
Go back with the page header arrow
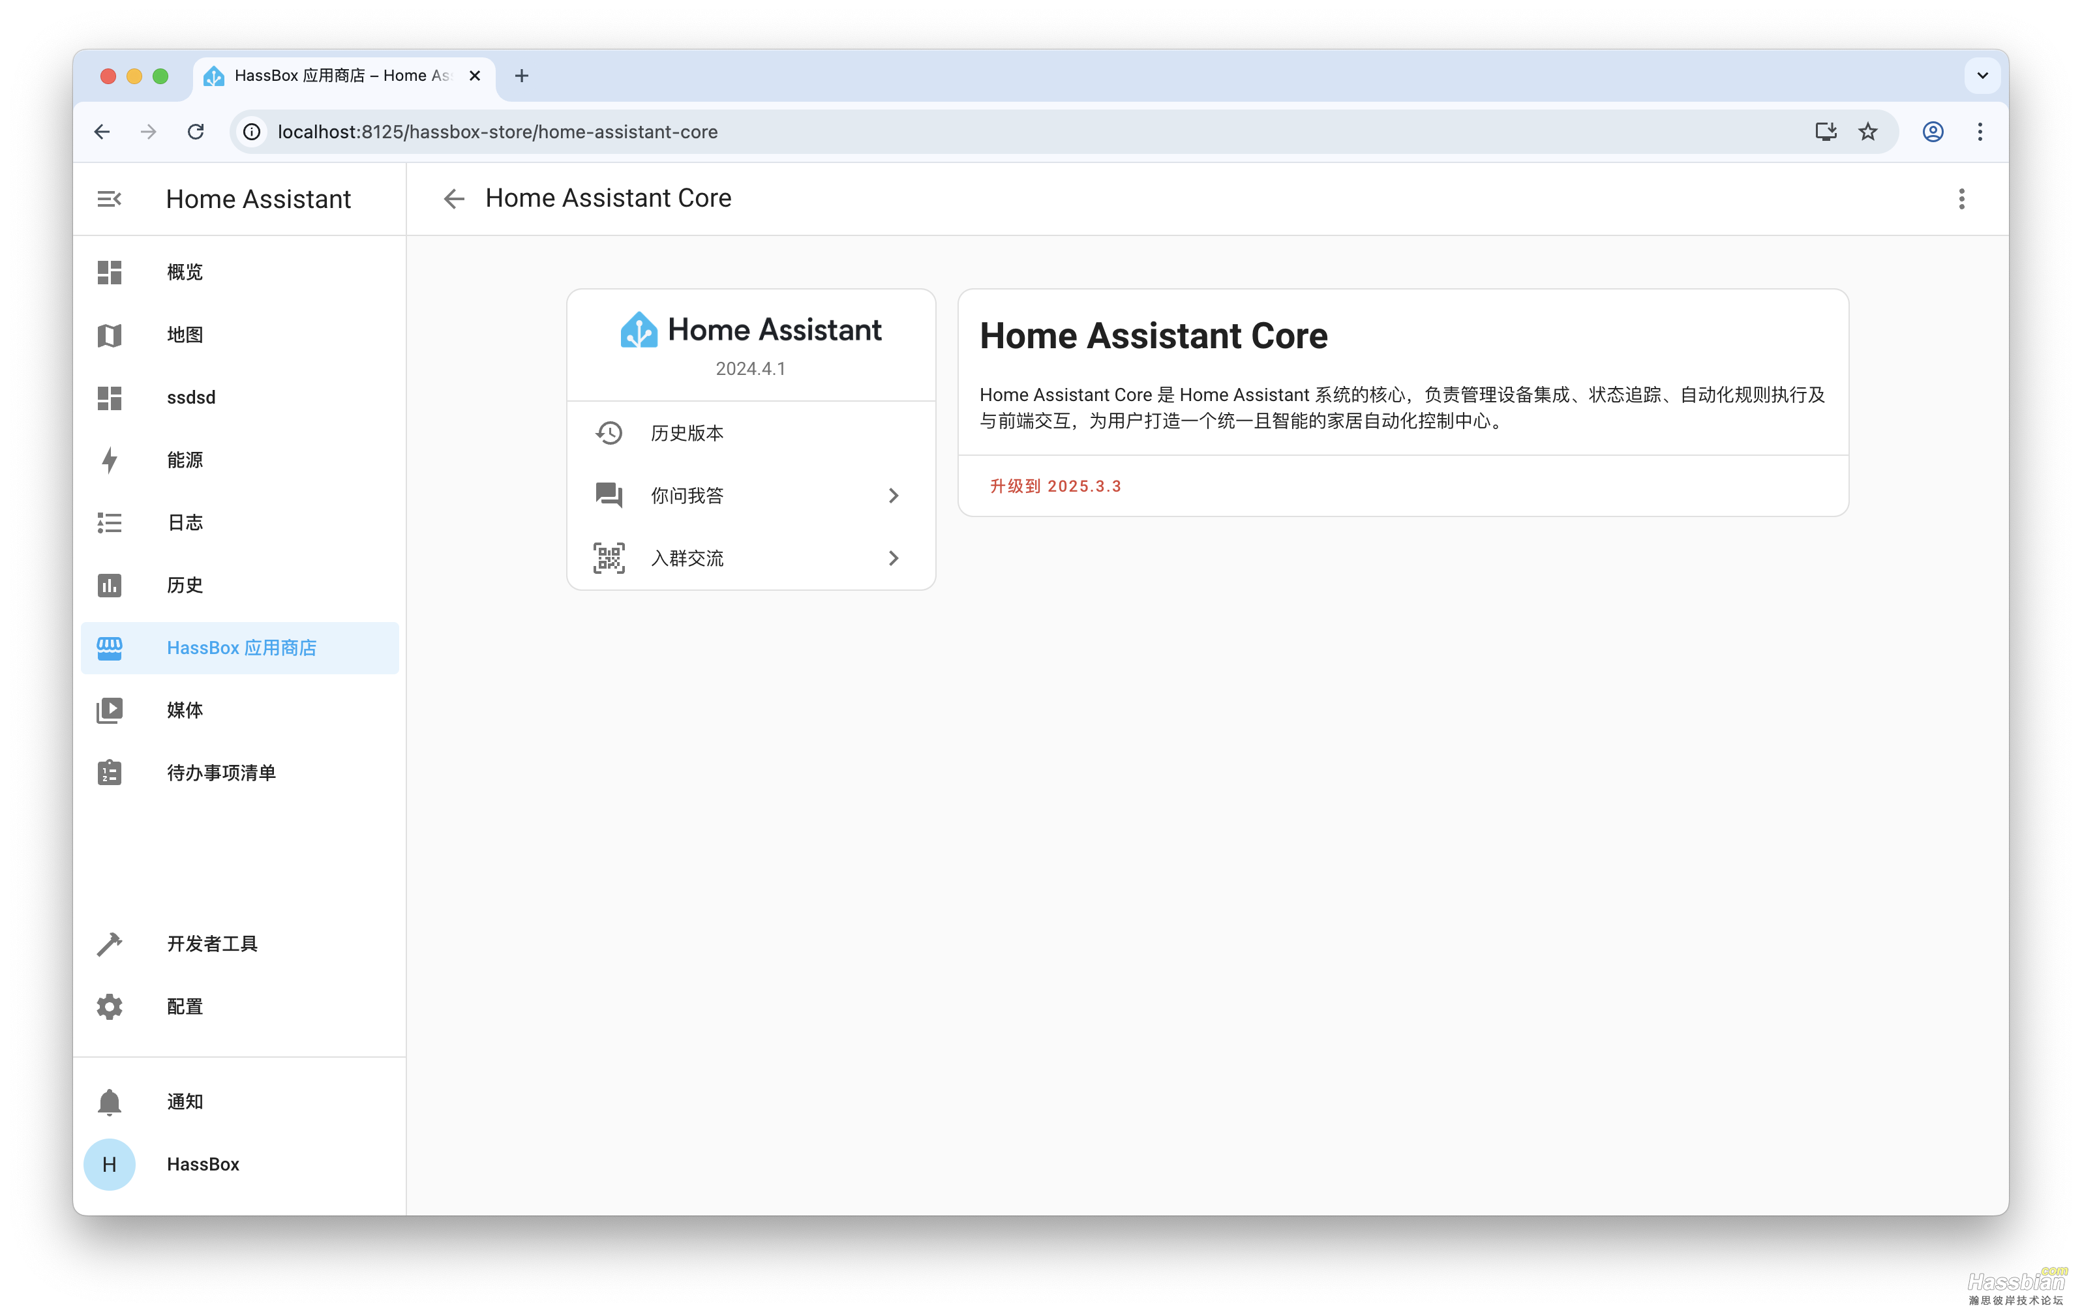click(454, 199)
